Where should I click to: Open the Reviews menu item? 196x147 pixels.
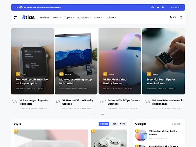click(x=44, y=18)
